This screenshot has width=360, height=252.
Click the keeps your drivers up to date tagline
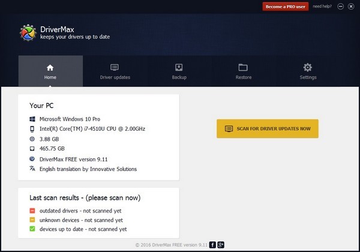point(75,37)
